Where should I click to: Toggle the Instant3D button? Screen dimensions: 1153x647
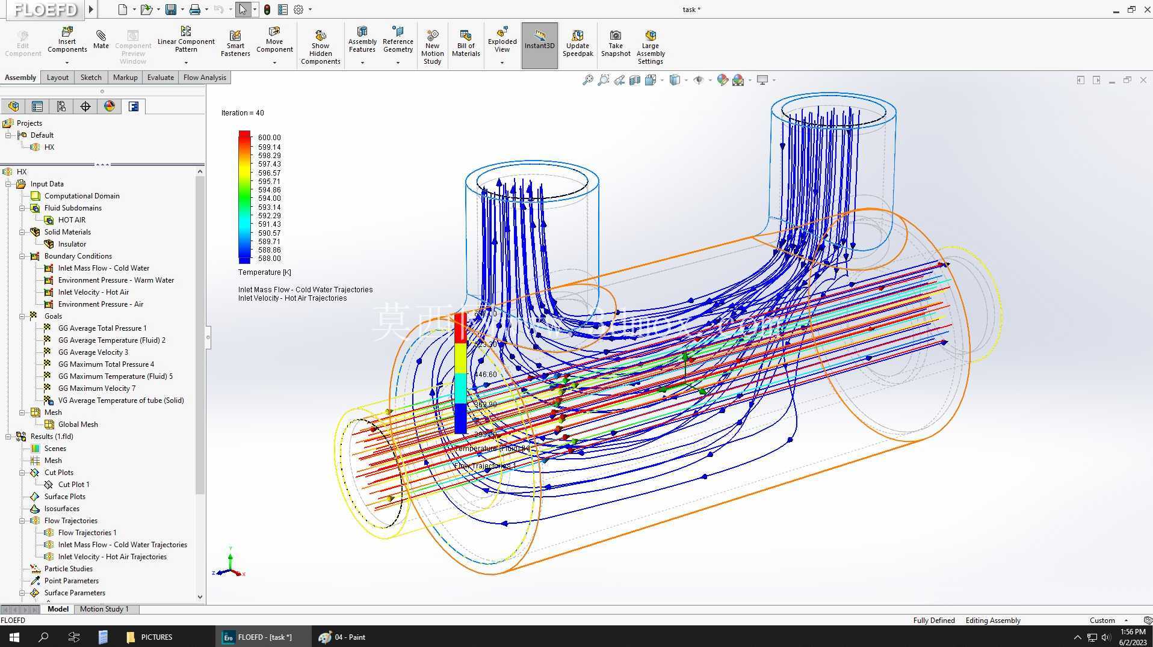(x=539, y=45)
